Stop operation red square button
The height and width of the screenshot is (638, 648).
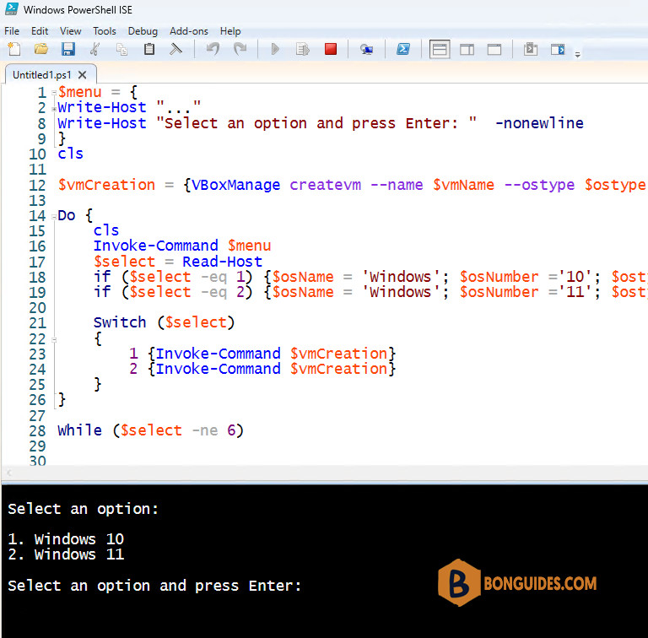click(331, 49)
